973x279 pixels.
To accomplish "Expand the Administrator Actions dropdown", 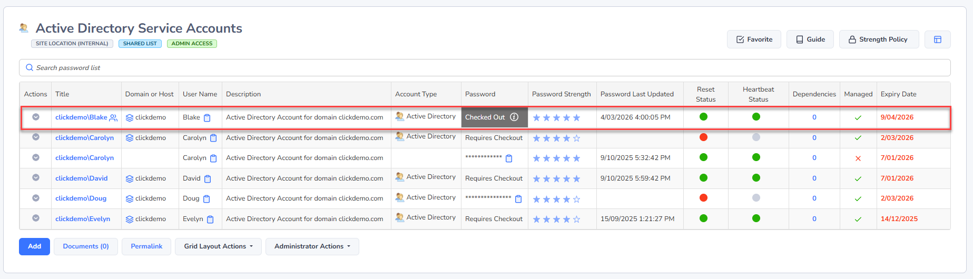I will tap(312, 246).
